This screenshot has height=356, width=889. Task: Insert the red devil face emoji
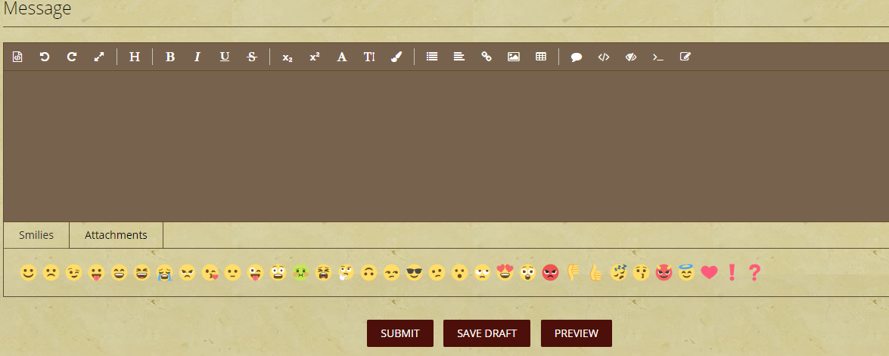pos(664,273)
